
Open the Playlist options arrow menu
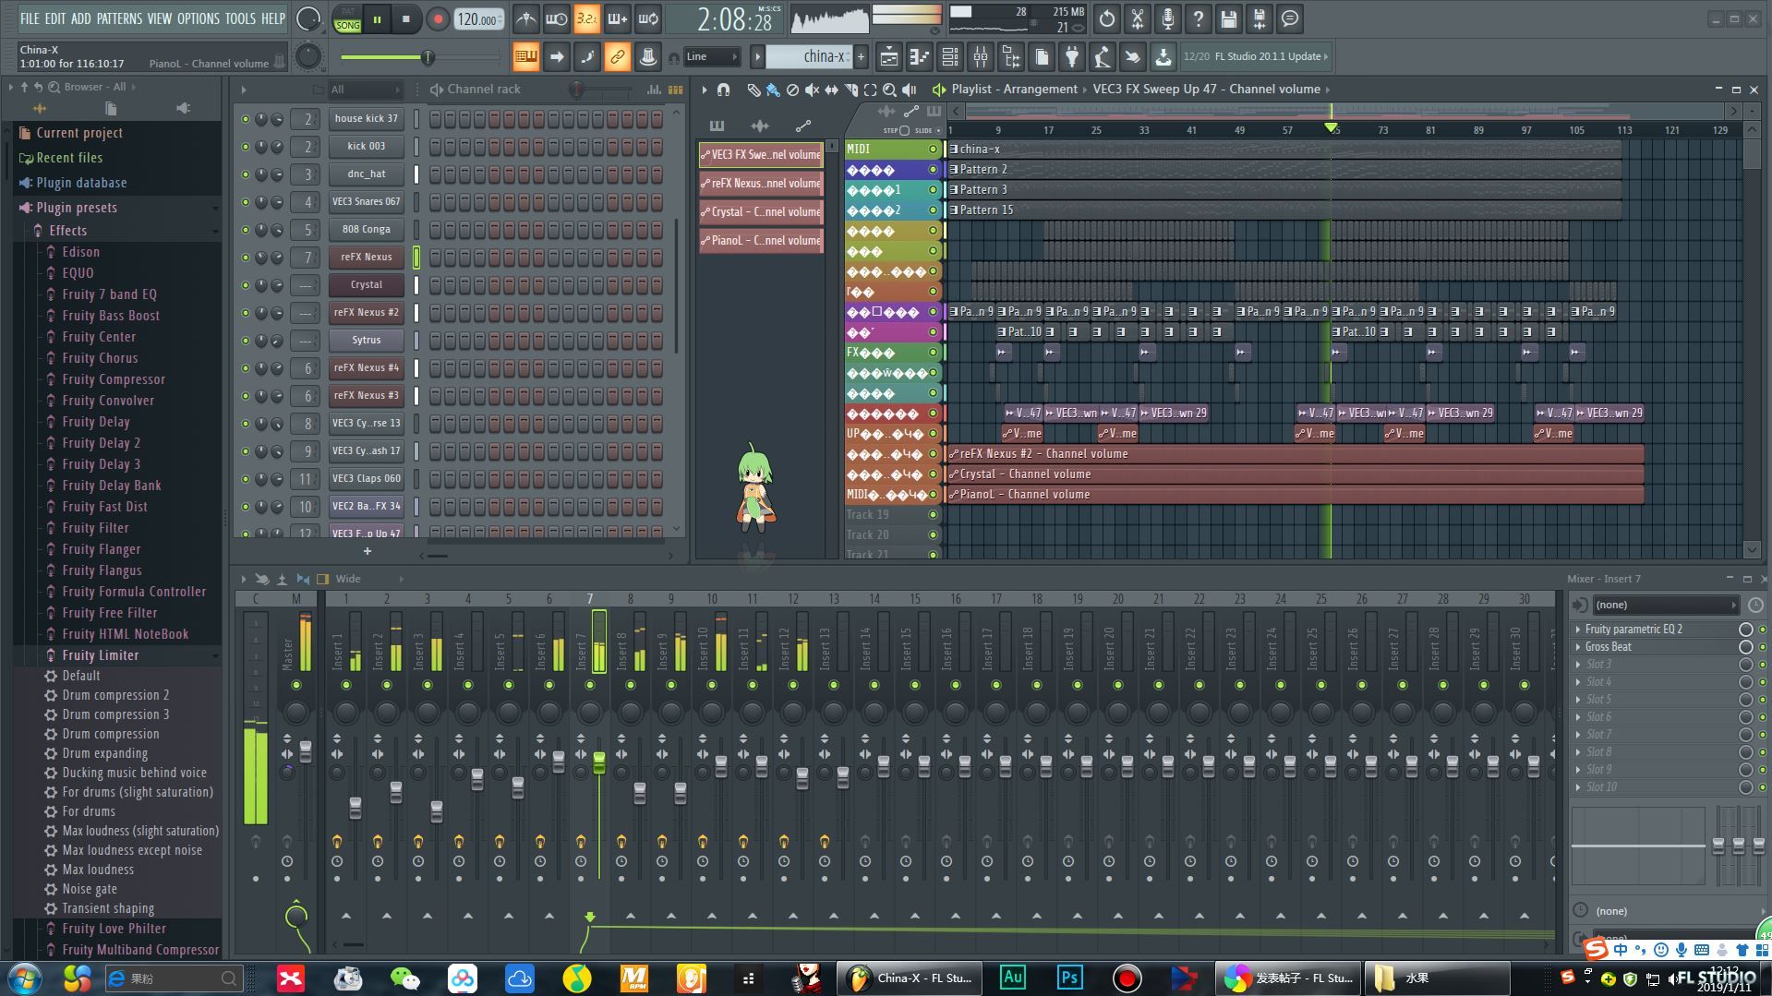click(704, 90)
